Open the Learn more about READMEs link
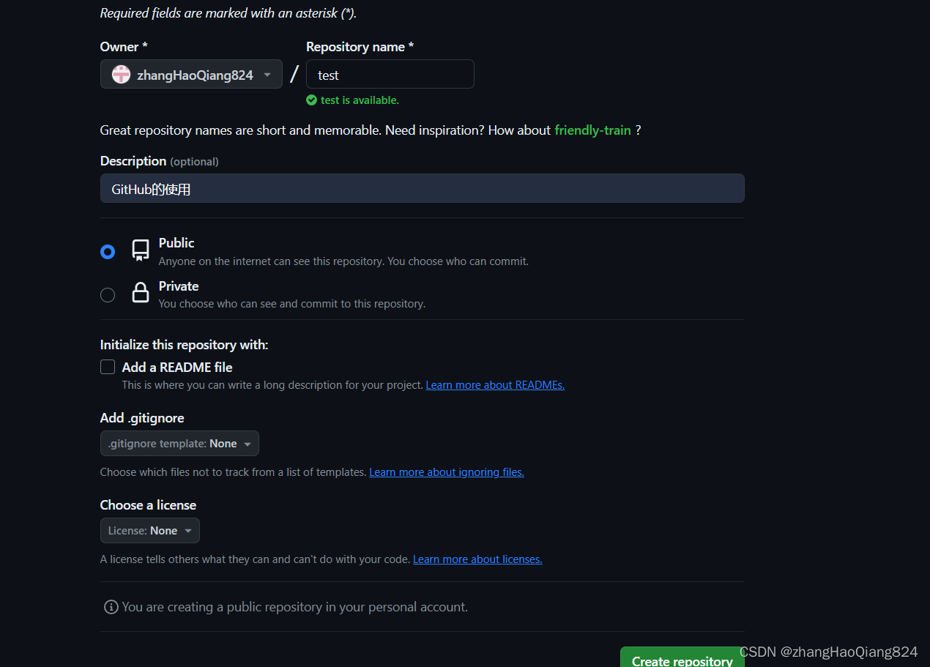This screenshot has height=667, width=930. click(x=495, y=385)
